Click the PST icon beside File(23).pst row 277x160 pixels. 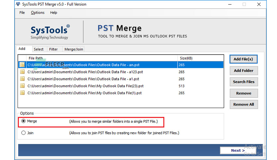pyautogui.click(x=22, y=86)
